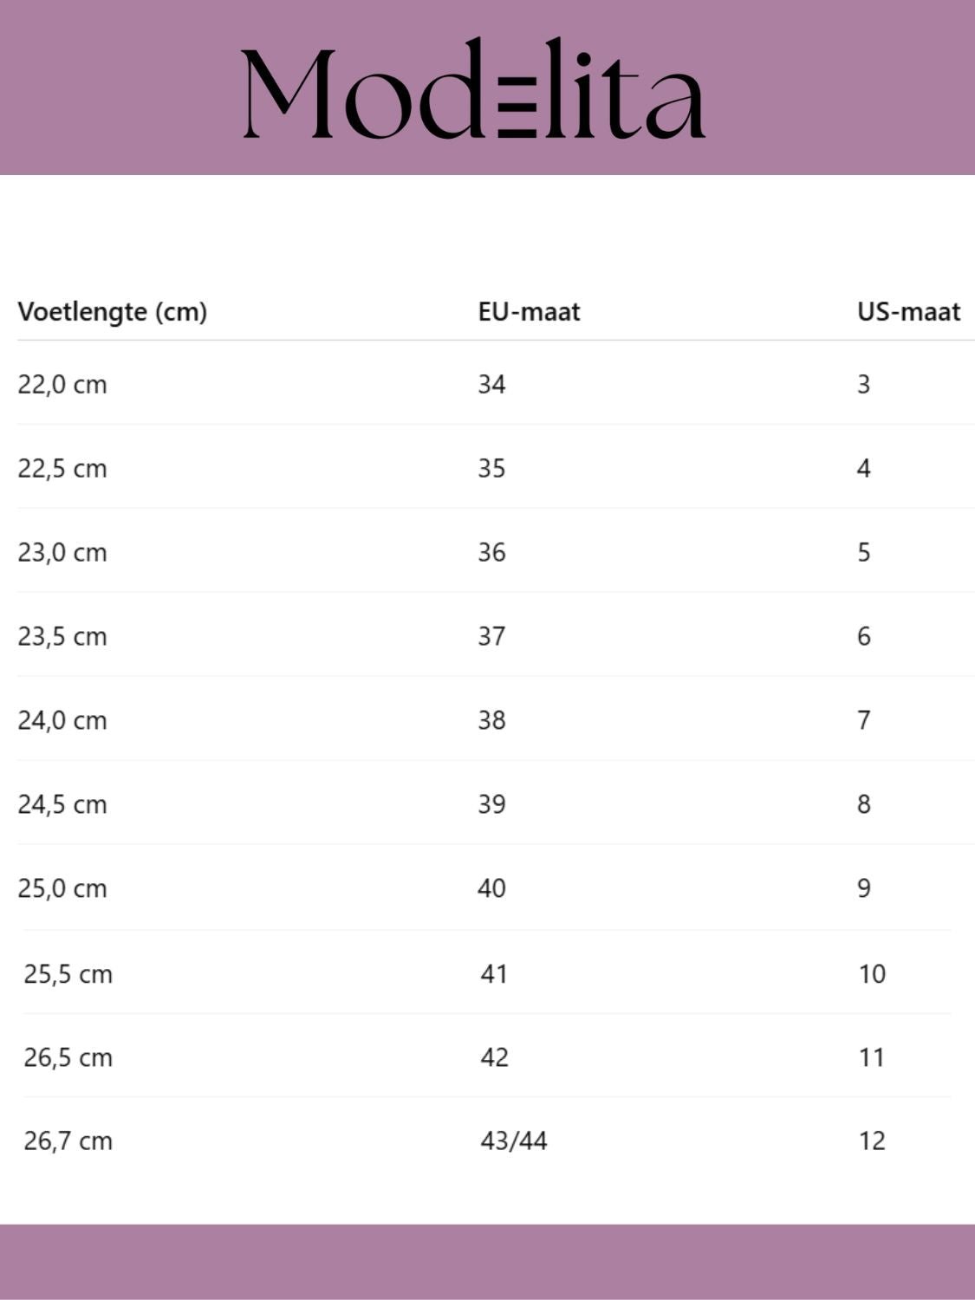Click the 25,0 cm row label
975x1300 pixels.
click(x=62, y=888)
